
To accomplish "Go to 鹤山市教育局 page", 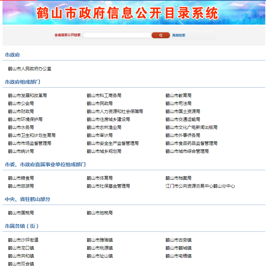I will (x=179, y=96).
